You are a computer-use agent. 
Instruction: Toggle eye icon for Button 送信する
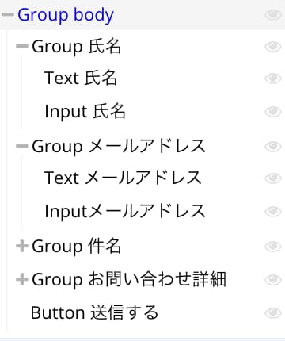273,312
